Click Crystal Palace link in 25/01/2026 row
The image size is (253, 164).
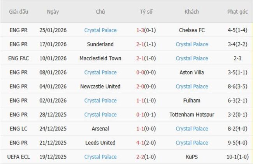pos(100,30)
